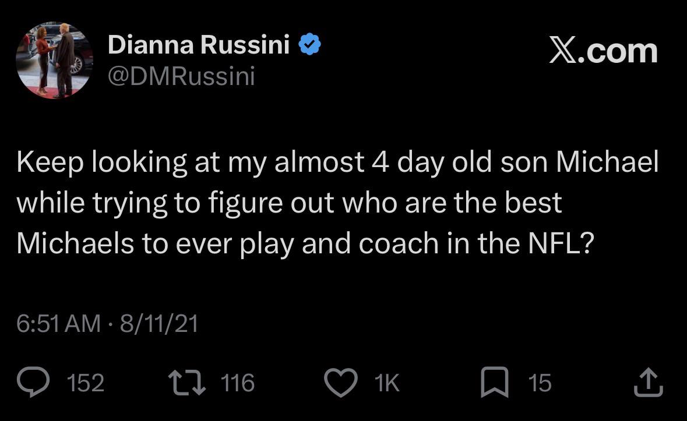This screenshot has width=687, height=421.
Task: Open Dianna Russini's profile picture
Action: click(55, 61)
